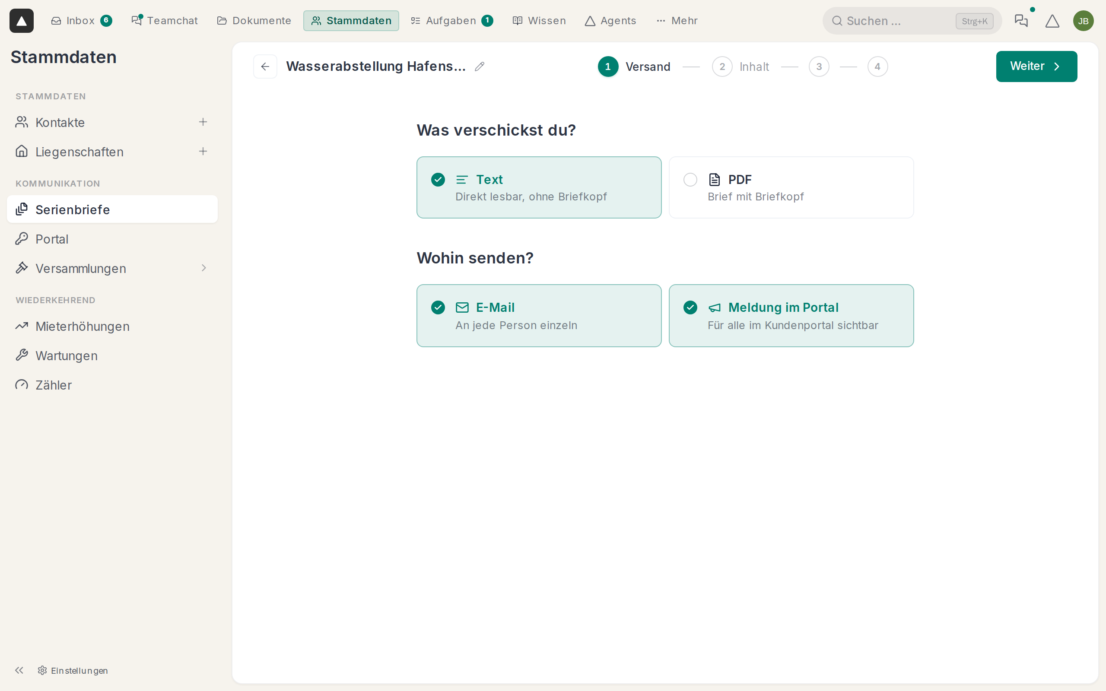Screen dimensions: 1106x691
Task: Open Einstellungen at the sidebar bottom
Action: pos(73,670)
